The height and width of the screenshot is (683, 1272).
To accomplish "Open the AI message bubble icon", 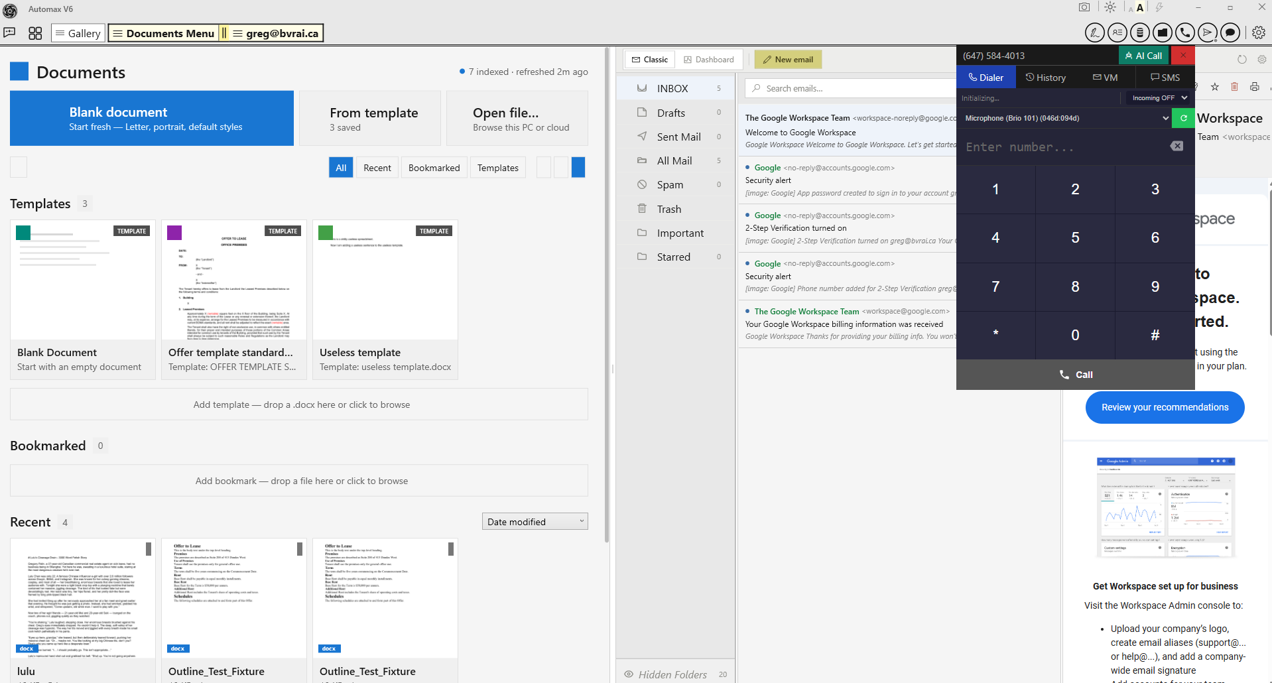I will point(9,32).
